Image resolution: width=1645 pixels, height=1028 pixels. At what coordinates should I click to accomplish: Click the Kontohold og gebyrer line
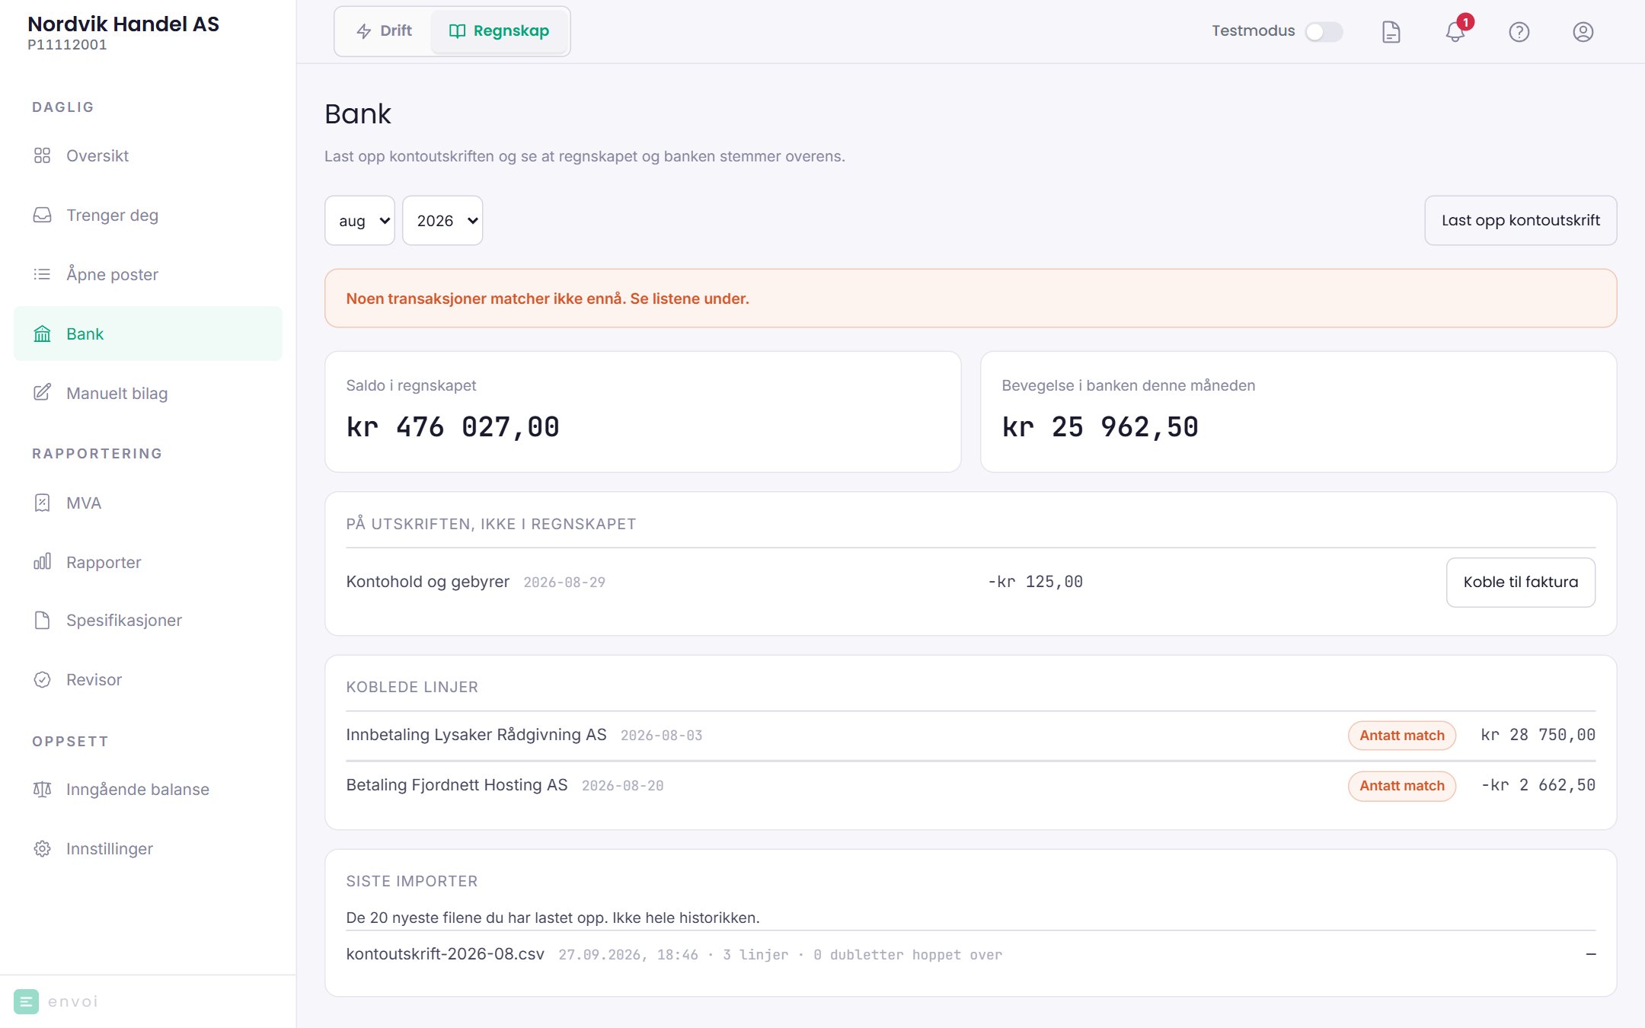point(970,583)
